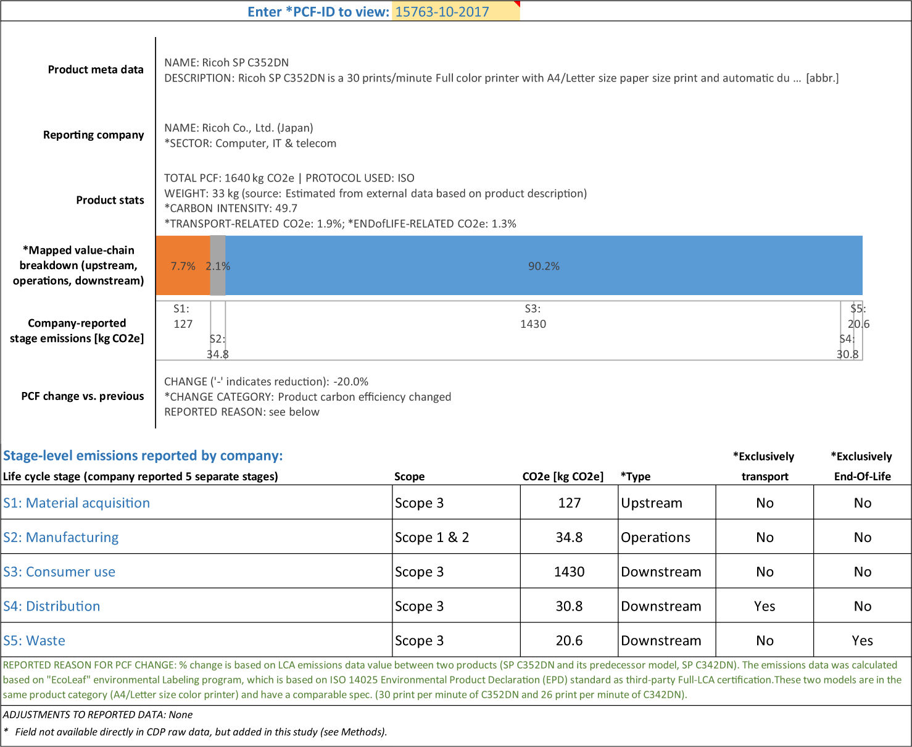Click the 'Enter *PCF-ID to view:' label

tap(318, 12)
